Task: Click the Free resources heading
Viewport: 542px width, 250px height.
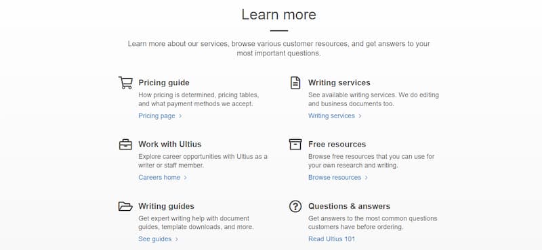Action: (337, 144)
